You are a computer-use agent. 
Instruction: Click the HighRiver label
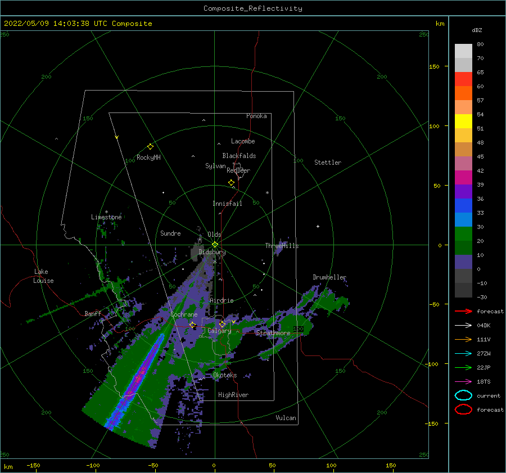coord(233,395)
